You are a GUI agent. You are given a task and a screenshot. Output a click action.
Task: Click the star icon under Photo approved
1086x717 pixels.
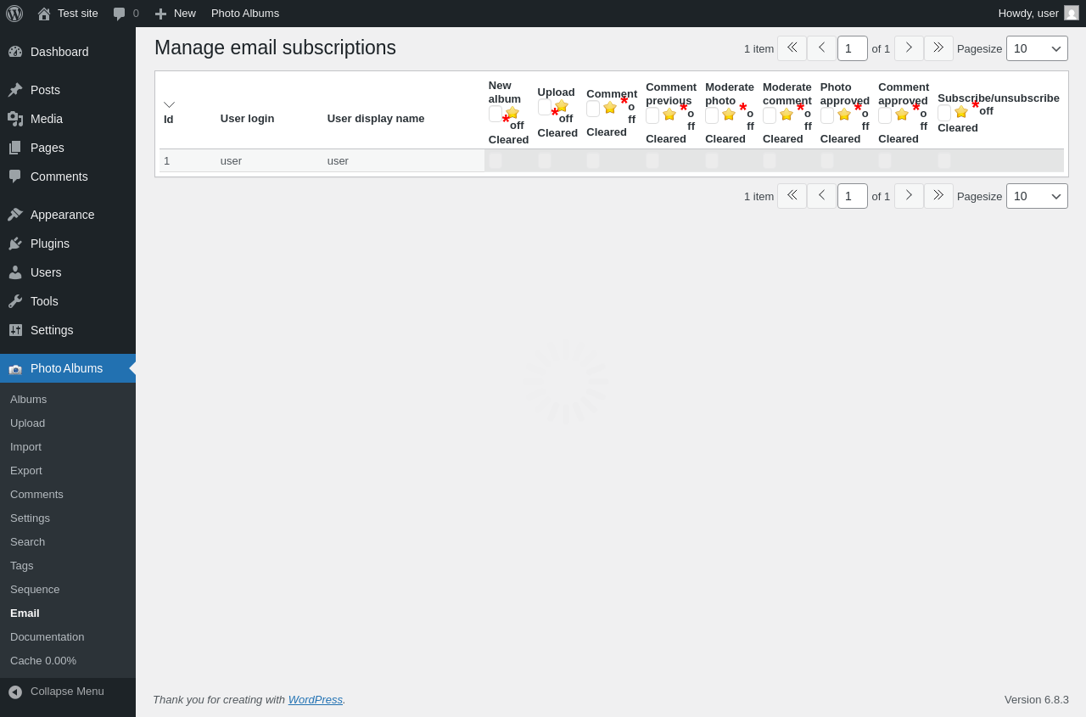(x=844, y=114)
